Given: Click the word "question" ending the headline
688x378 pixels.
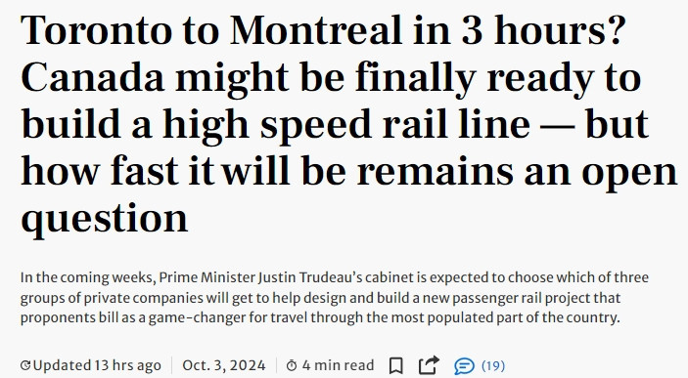Looking at the screenshot, I should 105,219.
